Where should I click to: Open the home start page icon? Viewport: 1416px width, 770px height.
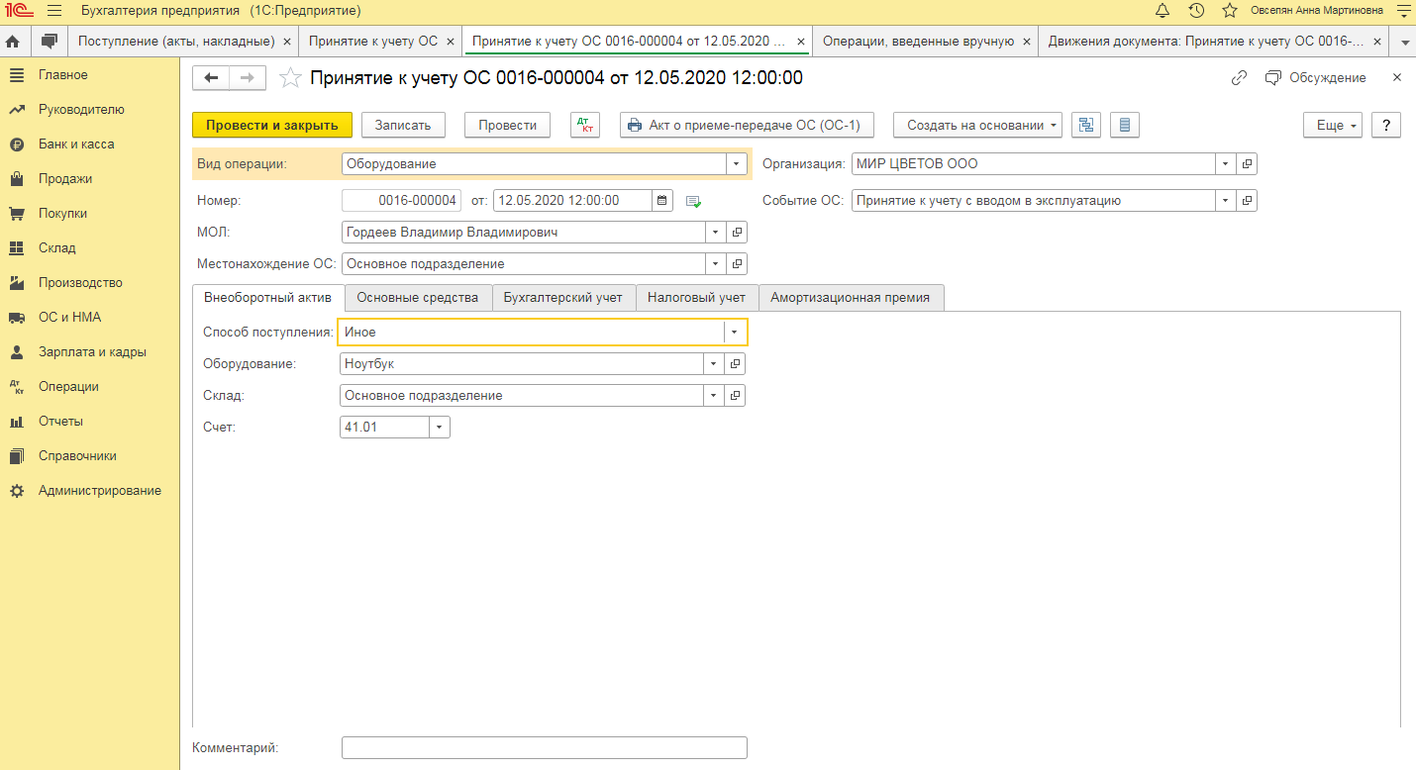coord(14,42)
